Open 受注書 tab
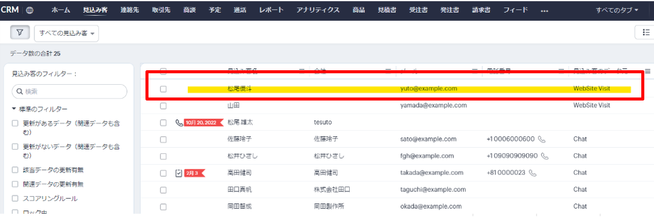Screen dimensions: 654x218 418,10
